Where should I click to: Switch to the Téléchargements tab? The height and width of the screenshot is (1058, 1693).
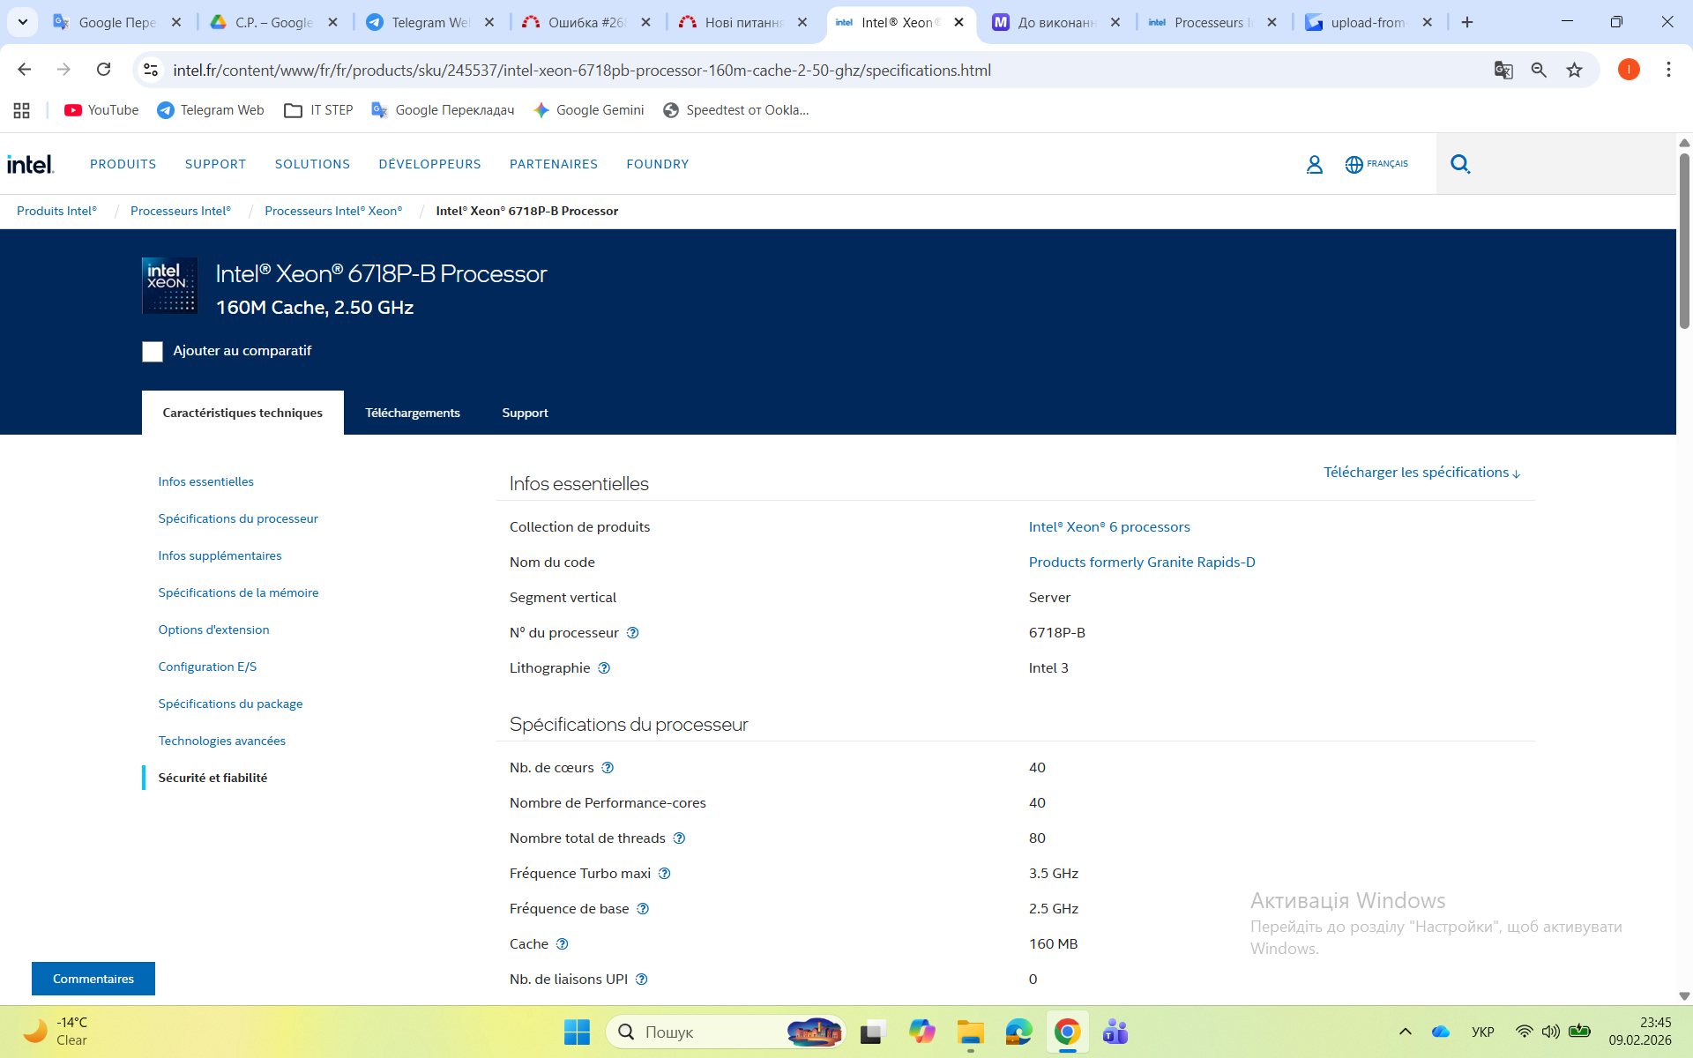413,413
